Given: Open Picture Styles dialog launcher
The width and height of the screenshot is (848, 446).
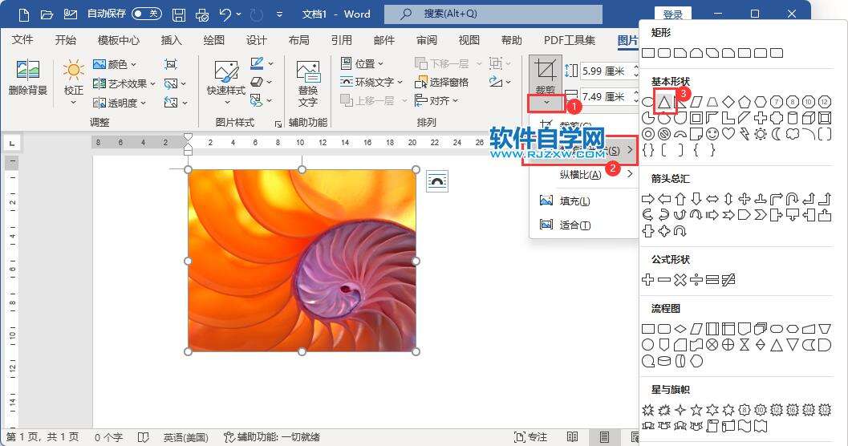Looking at the screenshot, I should 278,124.
